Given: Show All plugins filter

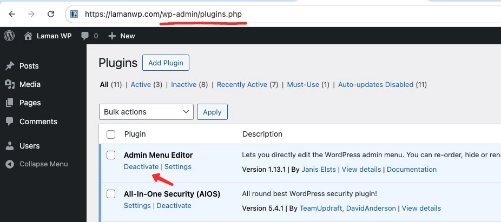Looking at the screenshot, I should 104,84.
